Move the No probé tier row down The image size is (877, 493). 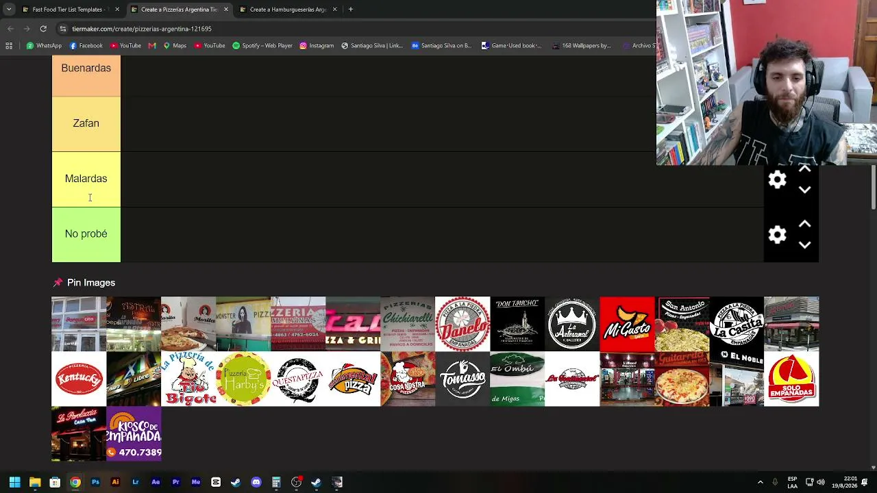804,244
